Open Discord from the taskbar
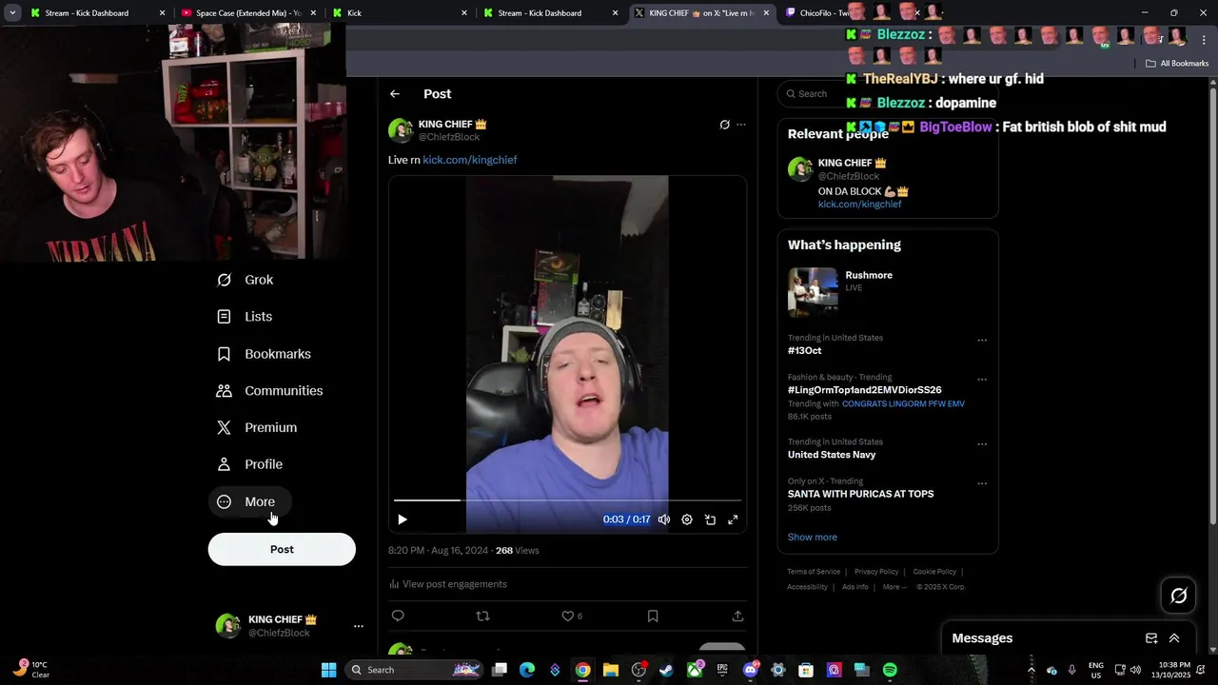 click(751, 670)
